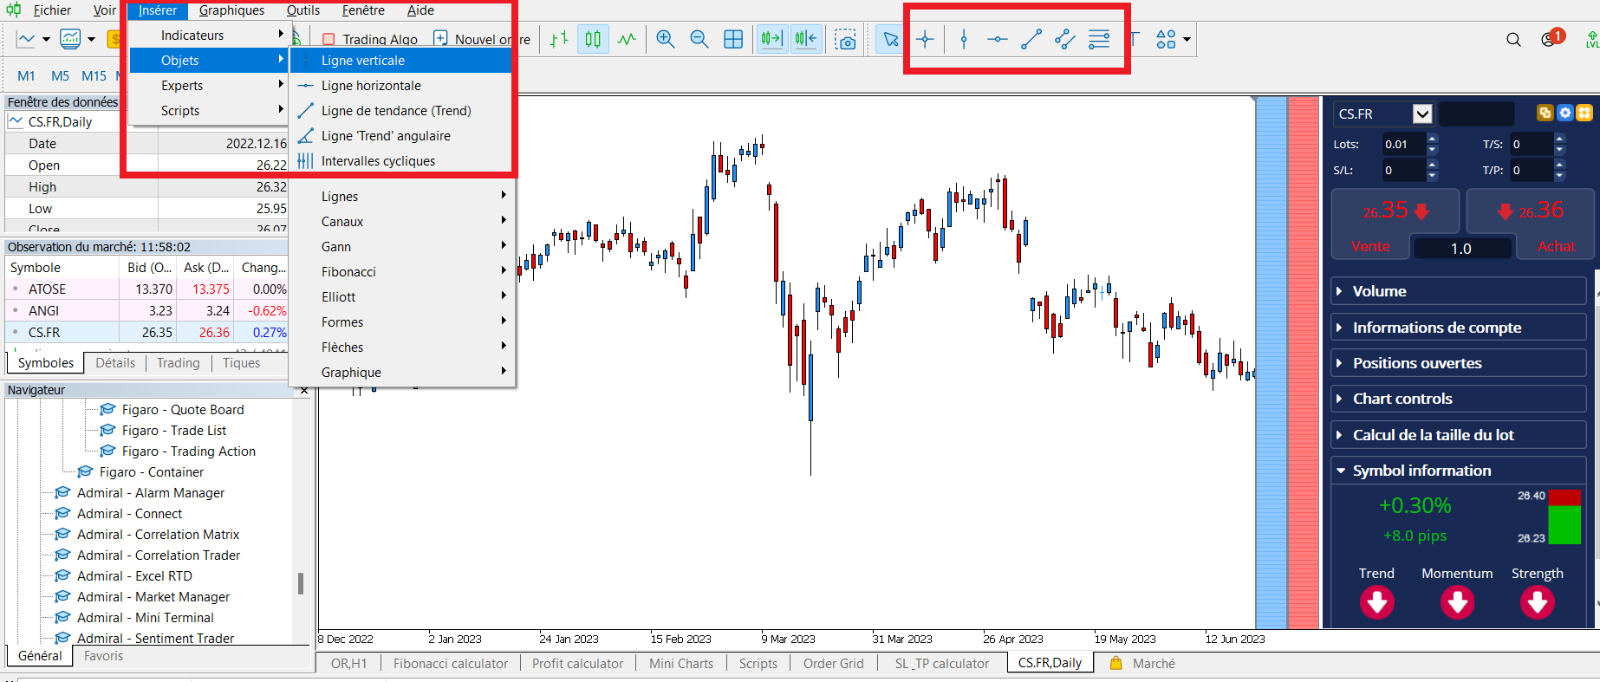The height and width of the screenshot is (682, 1600).
Task: Click the zoom in magnifier icon
Action: 666,39
